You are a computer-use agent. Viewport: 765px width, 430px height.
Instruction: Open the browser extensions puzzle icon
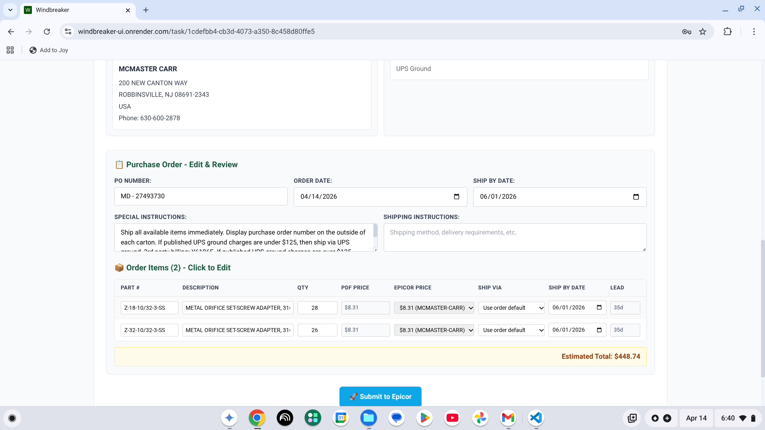pyautogui.click(x=728, y=31)
